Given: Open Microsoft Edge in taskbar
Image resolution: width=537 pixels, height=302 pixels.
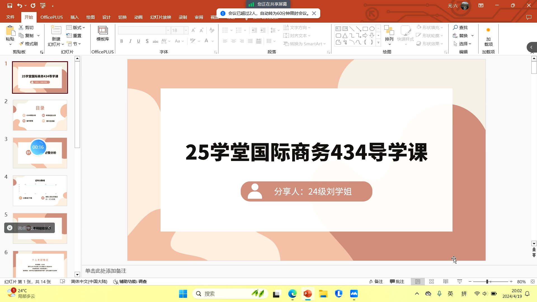Looking at the screenshot, I should (x=292, y=294).
